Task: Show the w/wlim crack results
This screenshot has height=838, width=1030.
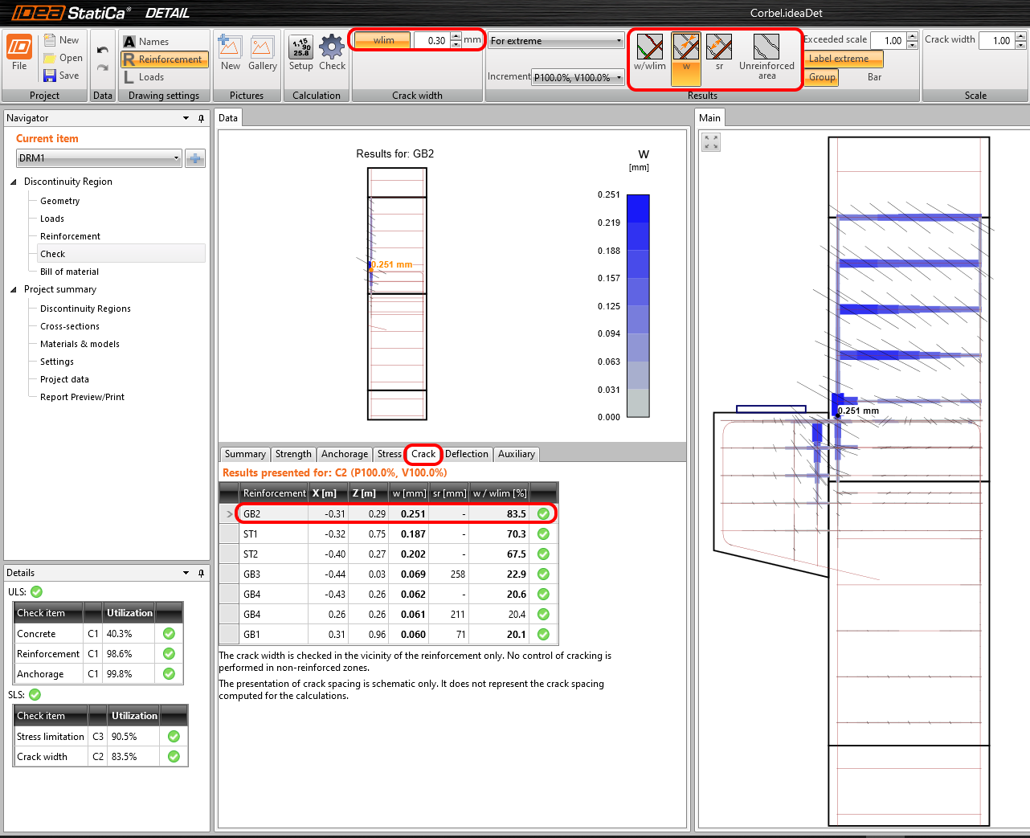Action: pos(649,48)
